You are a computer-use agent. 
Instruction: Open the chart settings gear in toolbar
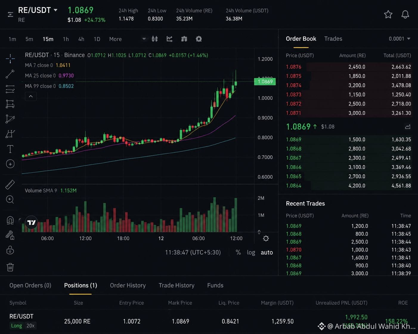pyautogui.click(x=199, y=39)
